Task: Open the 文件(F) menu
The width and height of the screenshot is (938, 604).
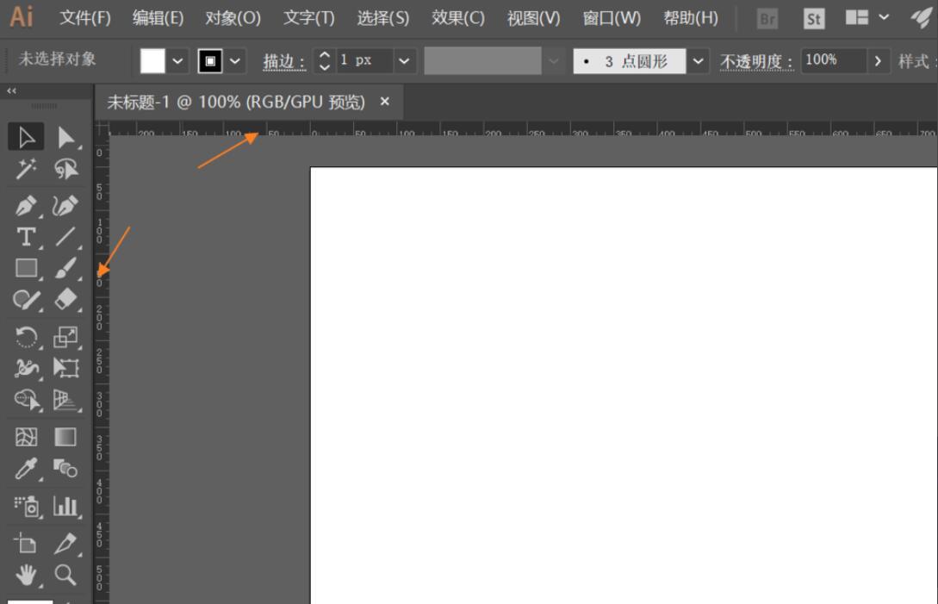Action: click(85, 18)
